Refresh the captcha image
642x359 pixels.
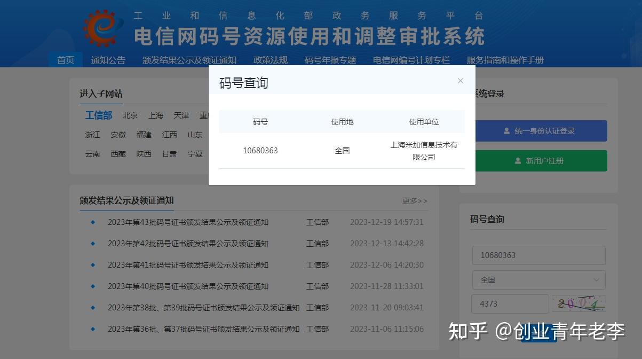579,304
